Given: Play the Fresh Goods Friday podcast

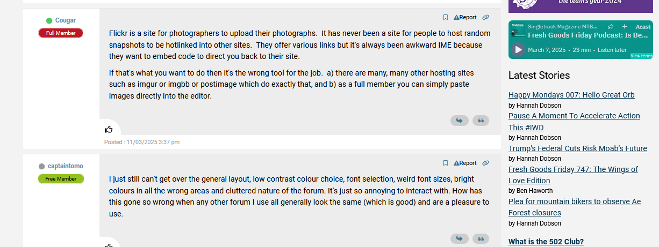Looking at the screenshot, I should pyautogui.click(x=518, y=50).
